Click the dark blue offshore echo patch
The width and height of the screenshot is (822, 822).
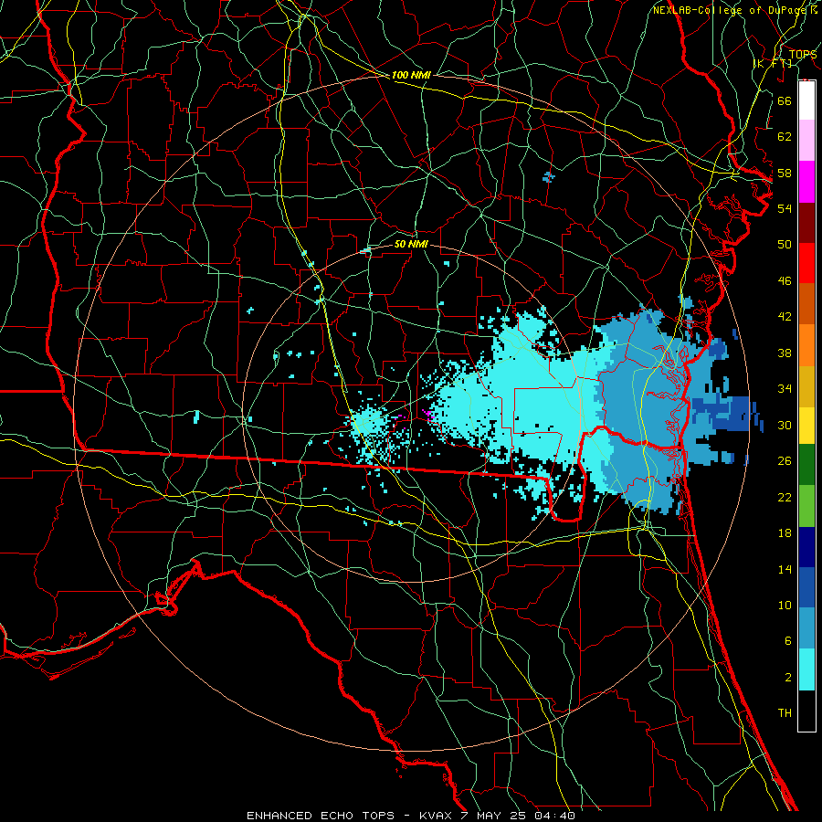(x=726, y=414)
